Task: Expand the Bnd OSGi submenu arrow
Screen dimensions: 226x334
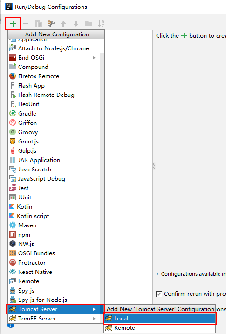Action: [94, 58]
